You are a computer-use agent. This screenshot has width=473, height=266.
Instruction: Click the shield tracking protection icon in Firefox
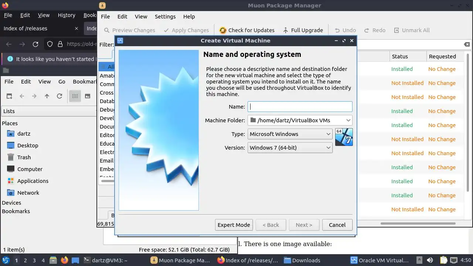[x=50, y=44]
